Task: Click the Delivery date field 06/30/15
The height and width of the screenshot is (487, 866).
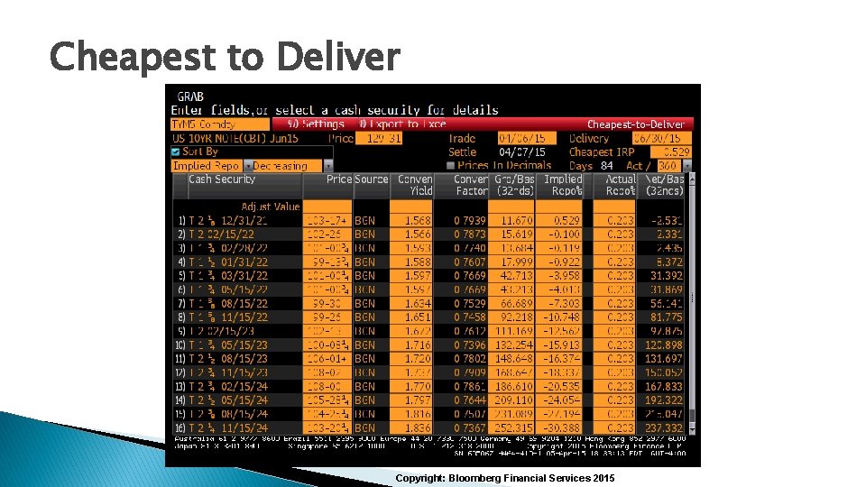Action: pyautogui.click(x=661, y=138)
